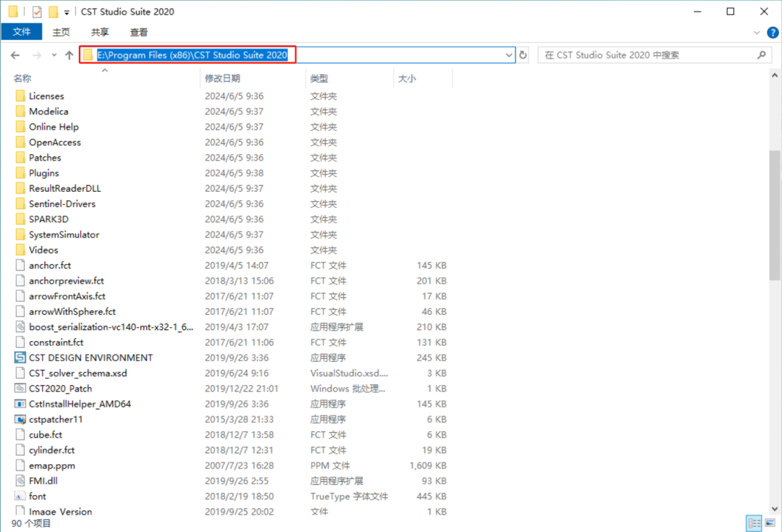Open the quick access toolbar customize dropdown
Image resolution: width=782 pixels, height=532 pixels.
tap(67, 12)
